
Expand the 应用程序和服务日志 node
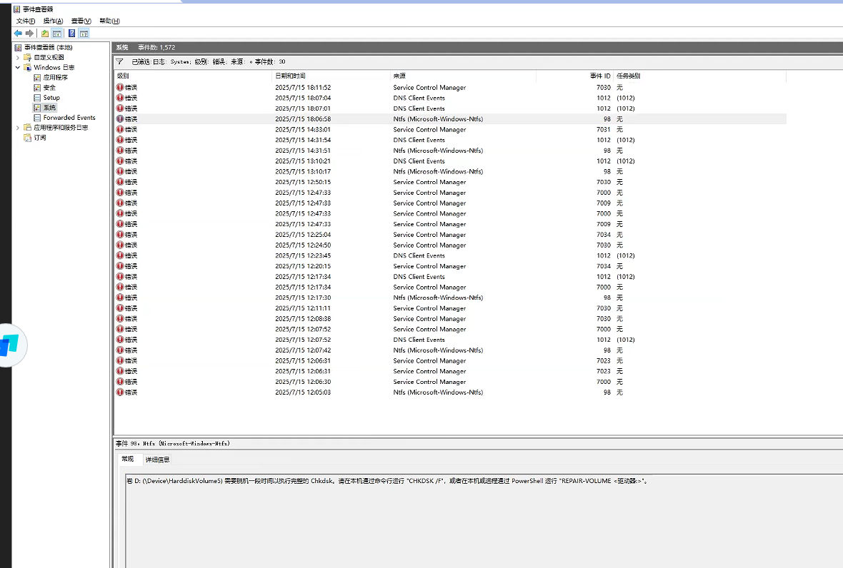[18, 128]
